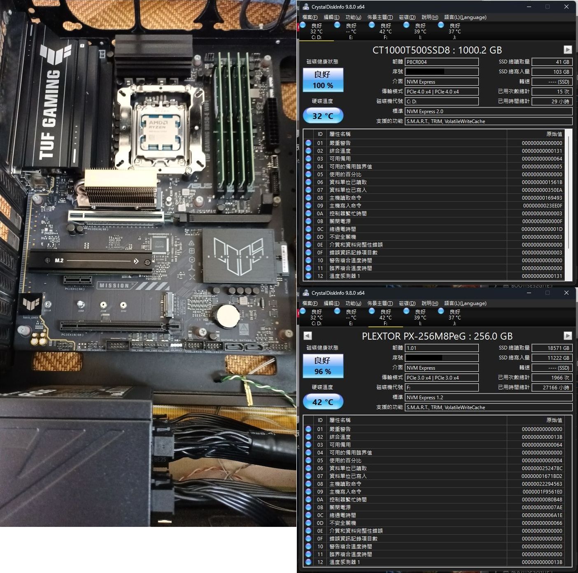The image size is (578, 573).
Task: Click the CrystalDiskInfo app icon in top title bar
Action: tap(305, 7)
